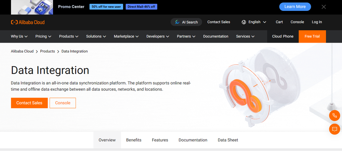The height and width of the screenshot is (151, 342).
Task: Expand the Services menu
Action: [x=245, y=36]
